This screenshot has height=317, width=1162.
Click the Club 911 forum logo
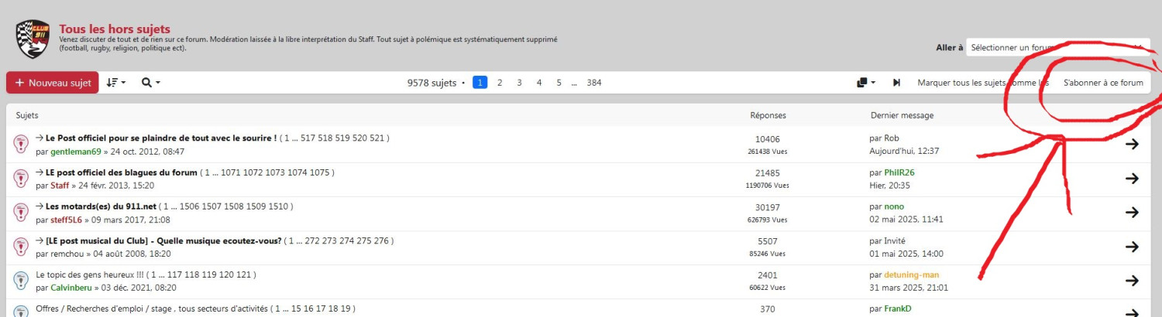tap(33, 39)
